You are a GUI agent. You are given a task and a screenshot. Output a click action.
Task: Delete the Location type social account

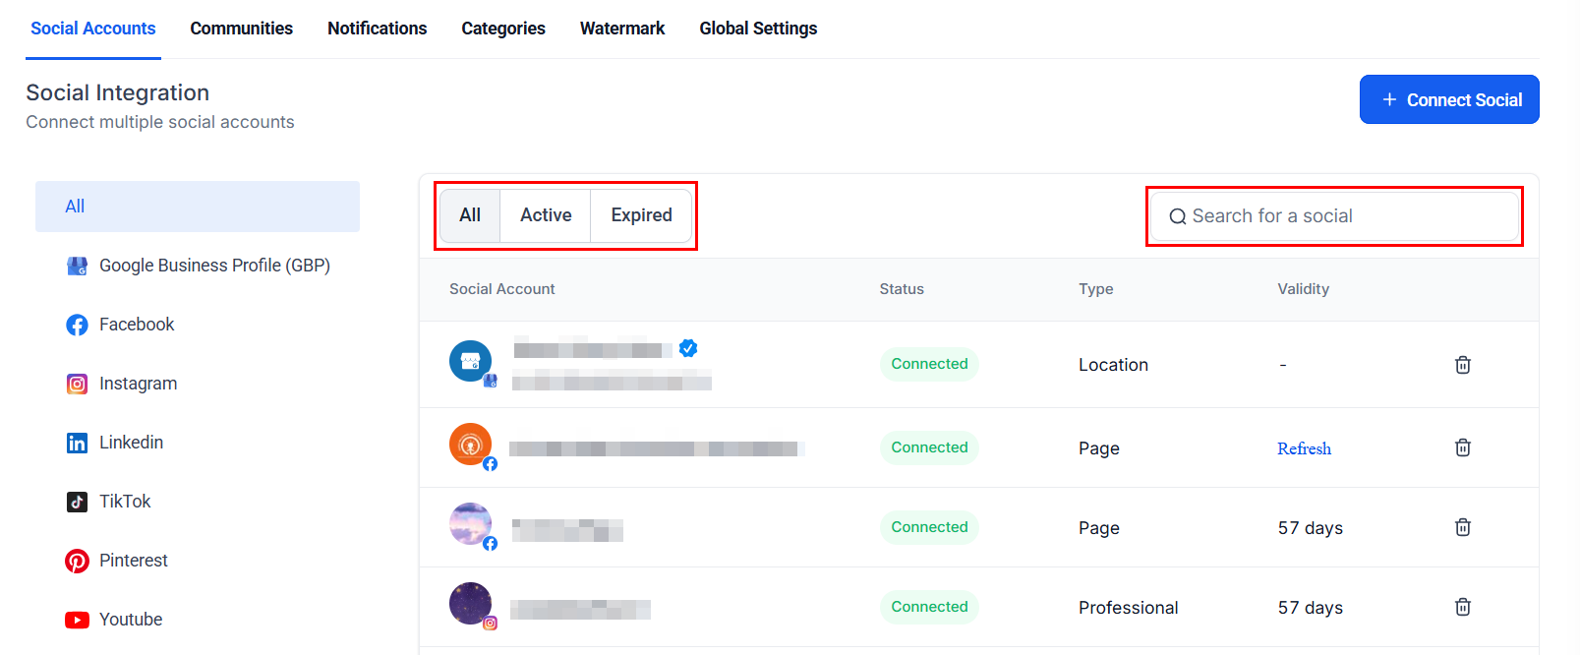click(1462, 365)
